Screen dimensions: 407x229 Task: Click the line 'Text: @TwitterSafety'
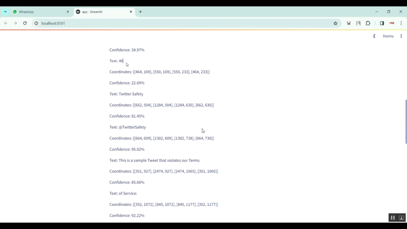coord(128,127)
